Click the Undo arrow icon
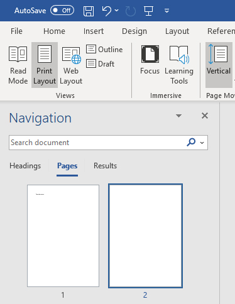Image resolution: width=235 pixels, height=304 pixels. pyautogui.click(x=107, y=11)
